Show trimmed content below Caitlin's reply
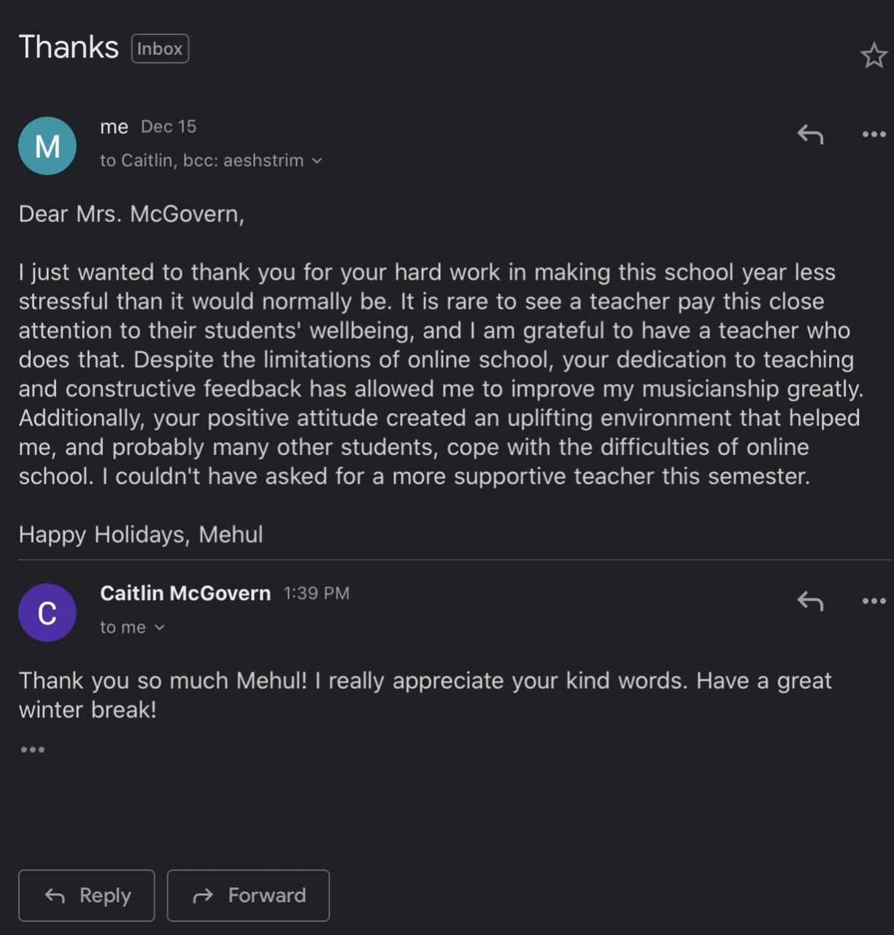 coord(33,749)
